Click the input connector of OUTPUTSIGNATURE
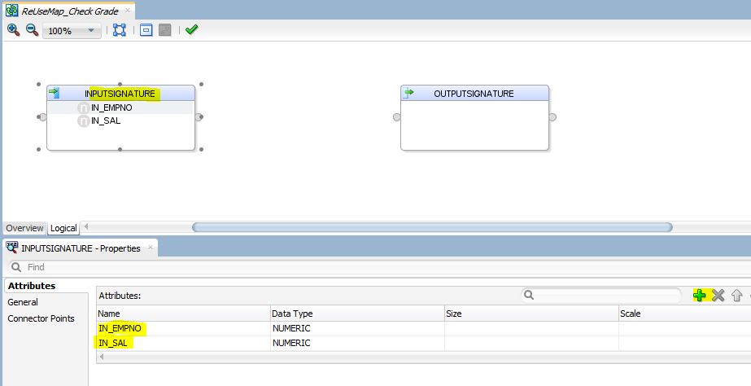This screenshot has width=751, height=386. (x=396, y=117)
